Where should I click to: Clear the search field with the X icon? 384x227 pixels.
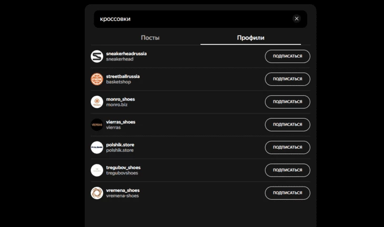pyautogui.click(x=297, y=18)
